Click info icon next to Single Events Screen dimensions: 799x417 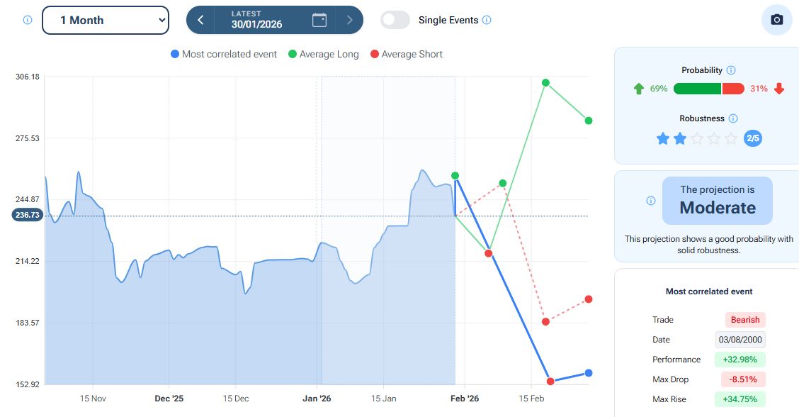tap(487, 20)
